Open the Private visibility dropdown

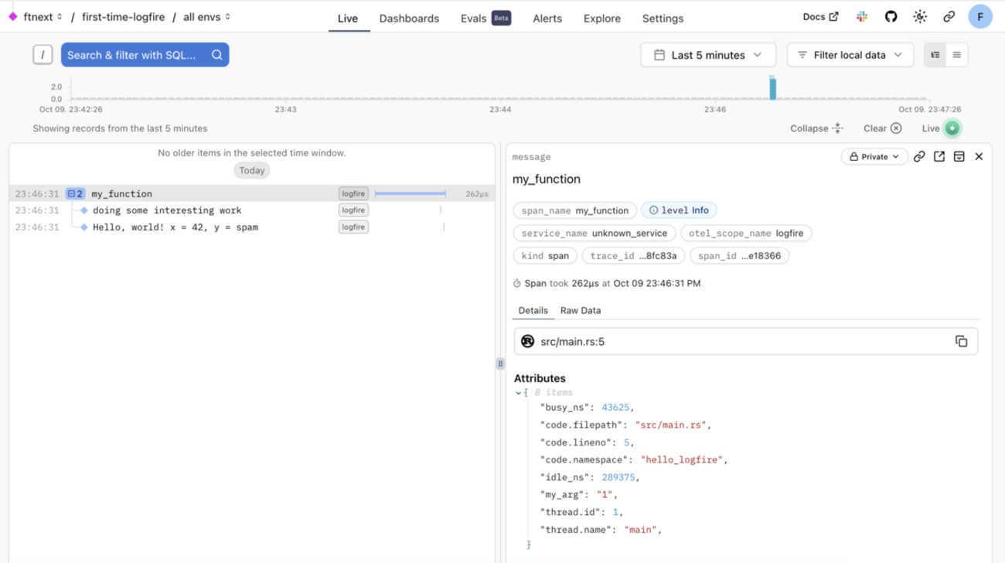(x=874, y=157)
